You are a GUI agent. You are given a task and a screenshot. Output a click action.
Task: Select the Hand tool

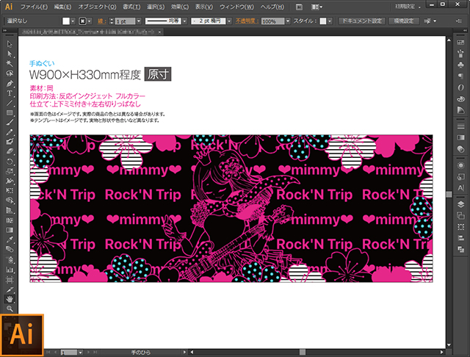tap(10, 299)
